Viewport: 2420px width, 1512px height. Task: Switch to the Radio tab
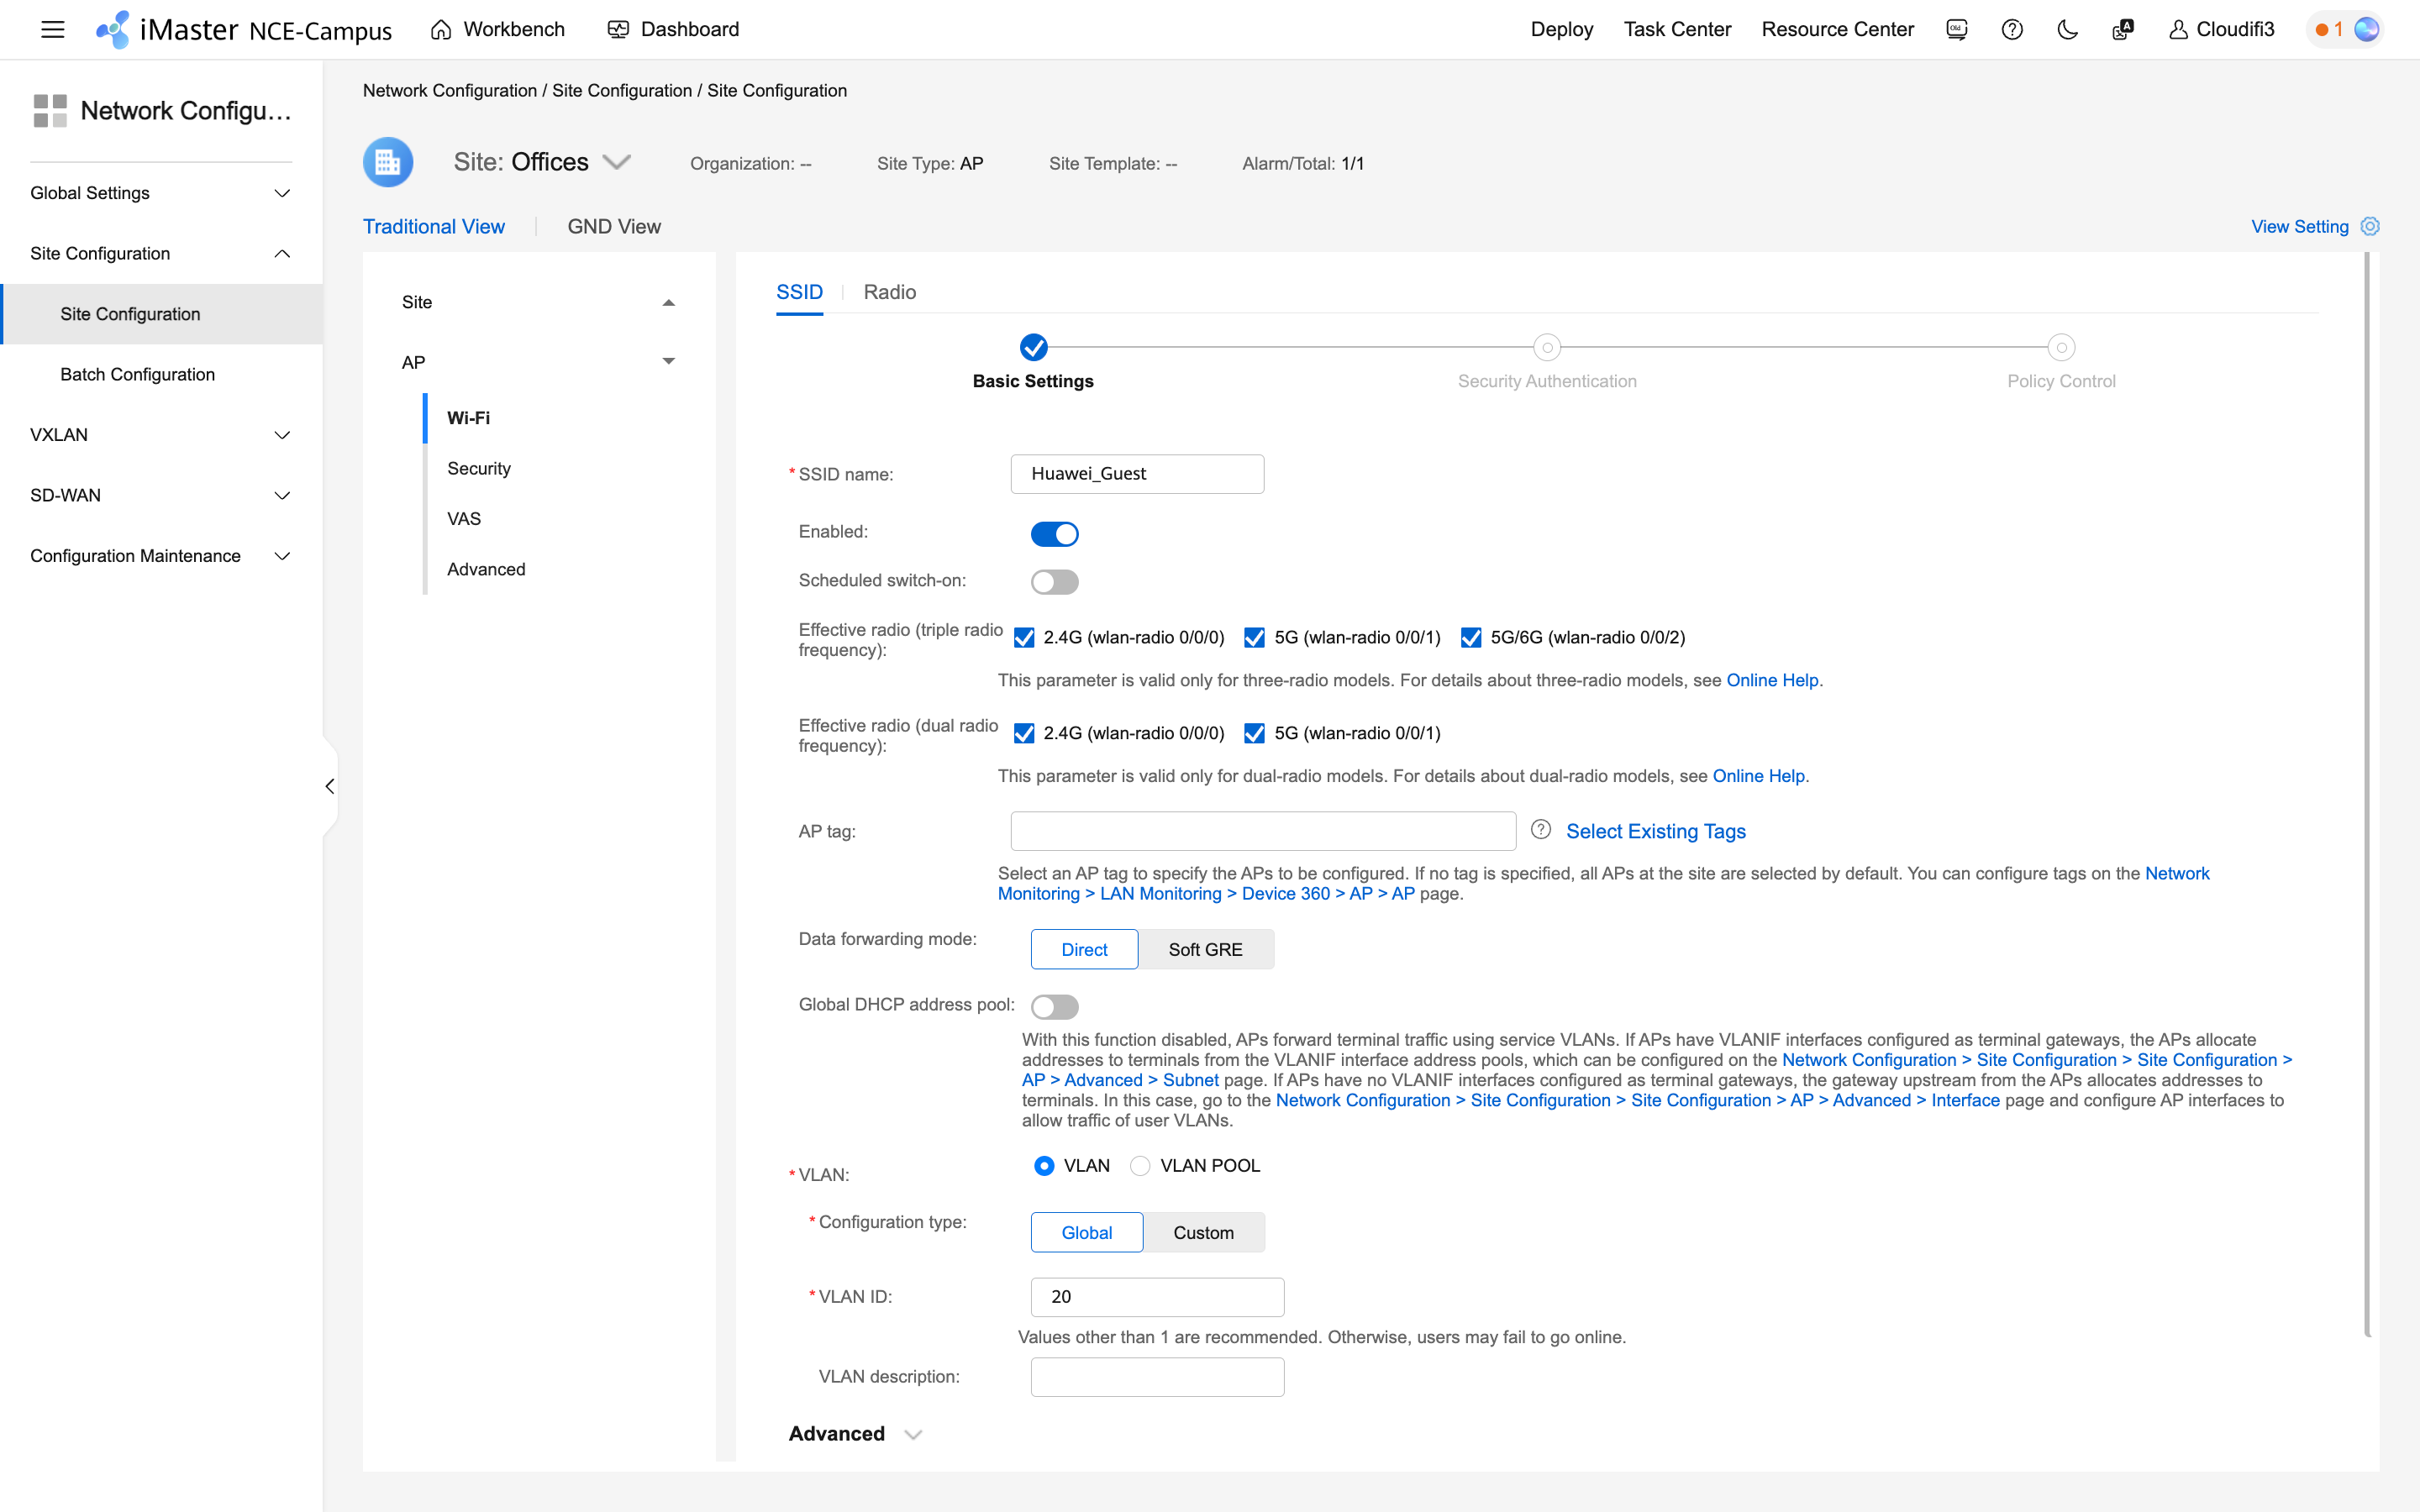click(x=890, y=292)
